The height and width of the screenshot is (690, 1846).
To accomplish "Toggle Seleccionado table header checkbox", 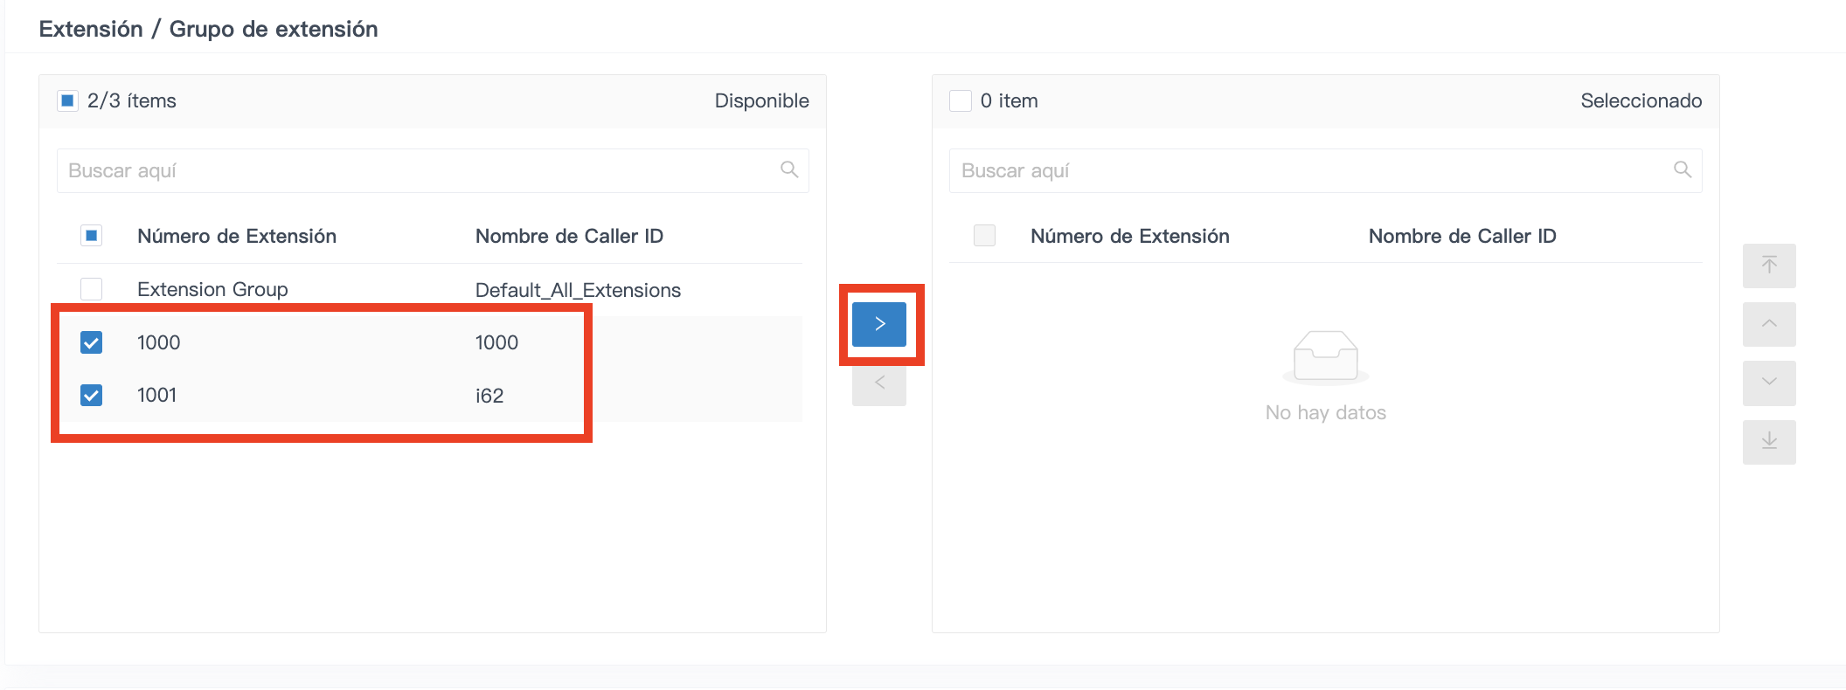I will pos(984,236).
